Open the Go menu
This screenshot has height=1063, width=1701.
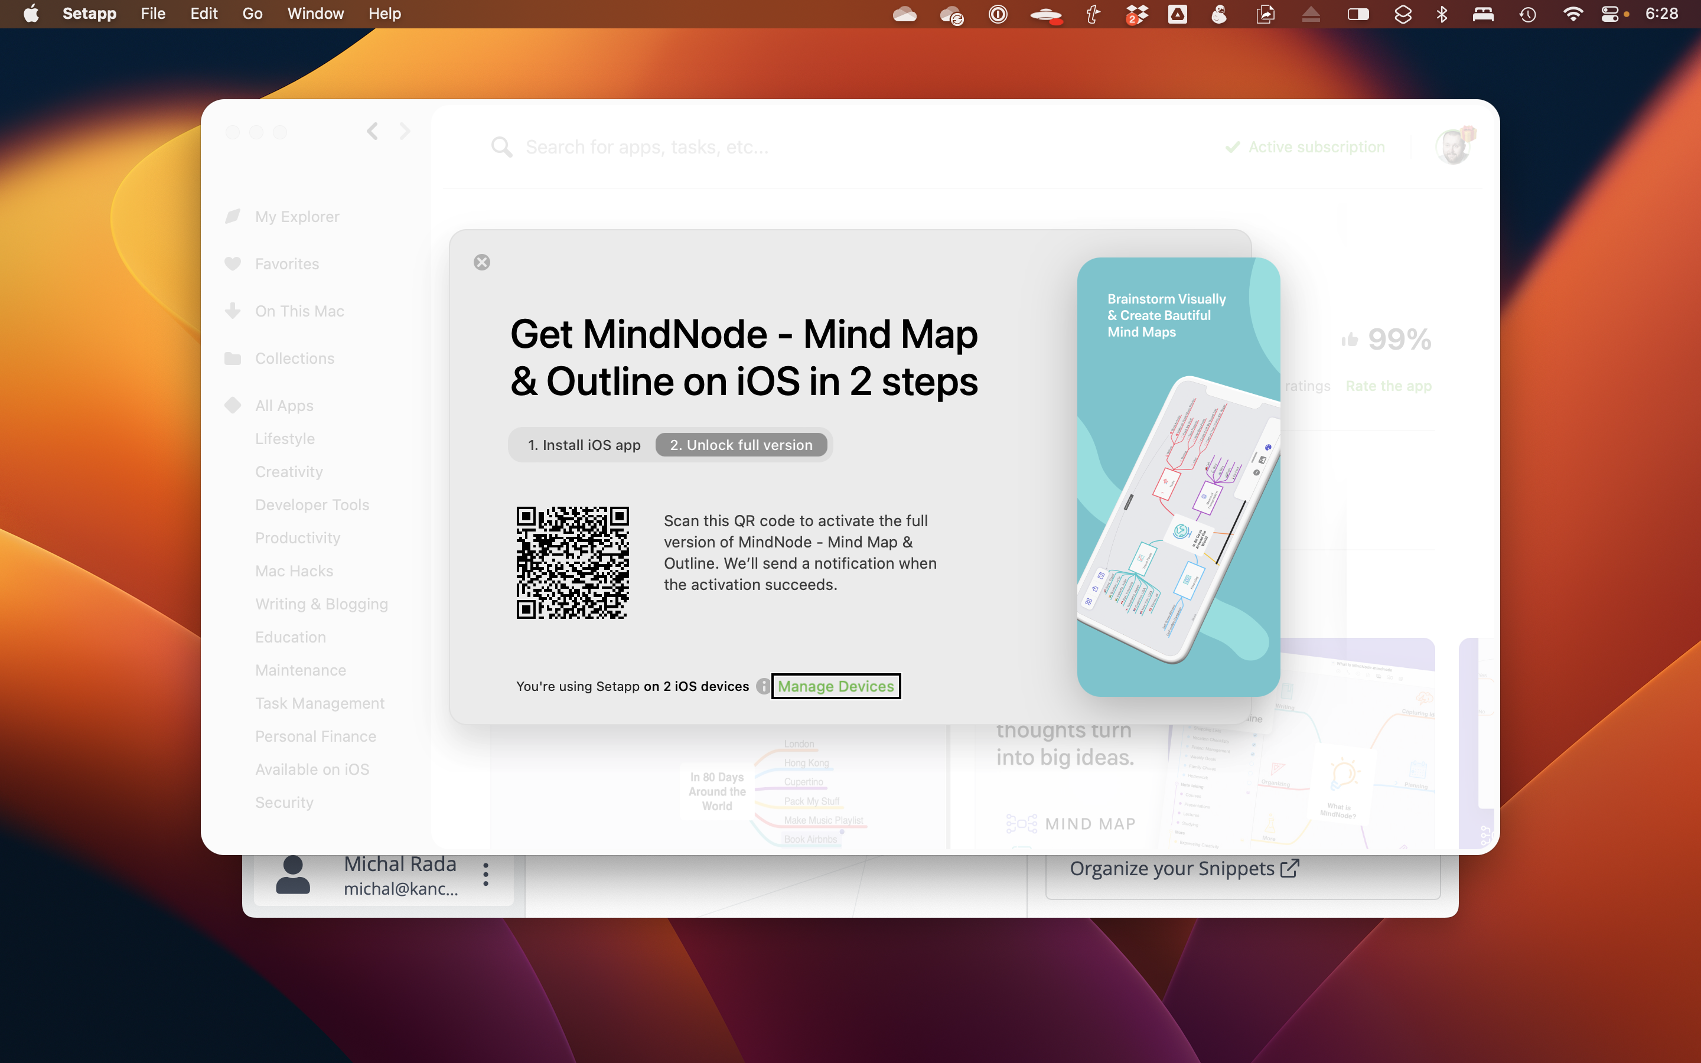(x=252, y=14)
